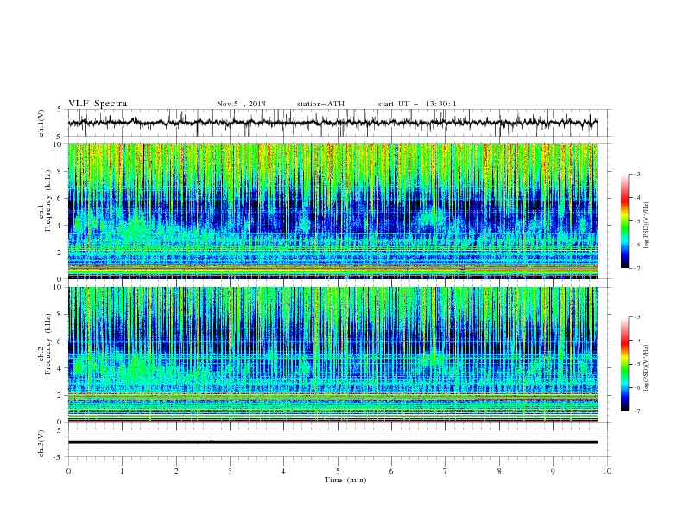This screenshot has height=529, width=684.
Task: Click the "VLF Spectra" plot title
Action: point(98,104)
